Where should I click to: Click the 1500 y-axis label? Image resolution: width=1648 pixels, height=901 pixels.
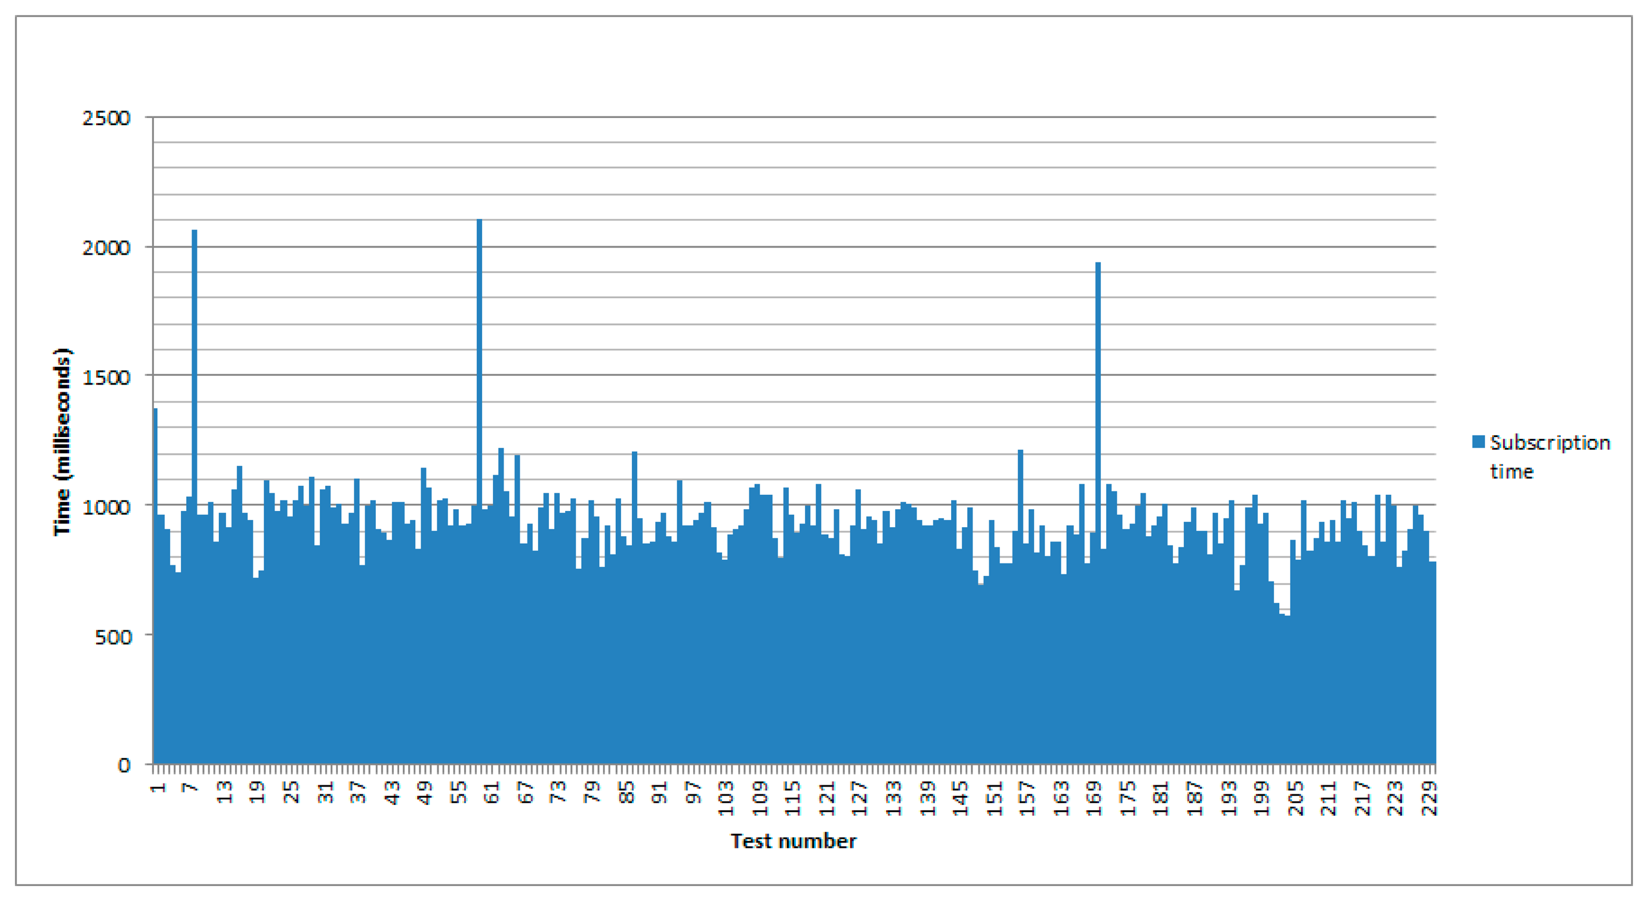(x=106, y=377)
